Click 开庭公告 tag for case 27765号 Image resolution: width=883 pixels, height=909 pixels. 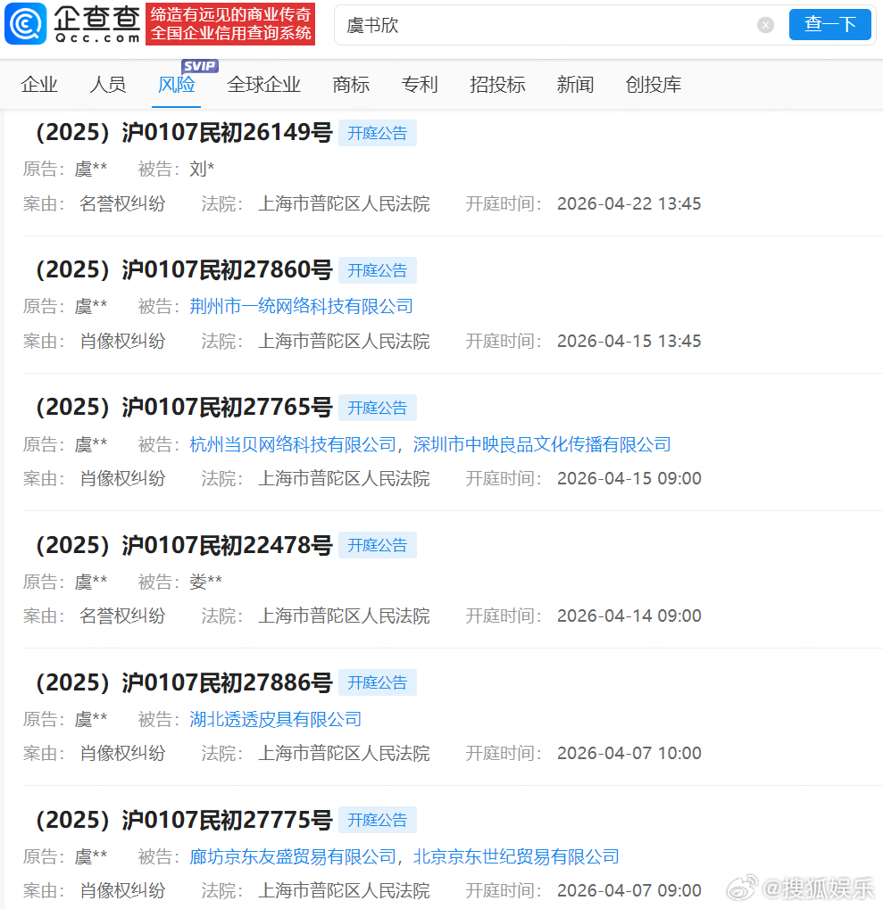(378, 409)
